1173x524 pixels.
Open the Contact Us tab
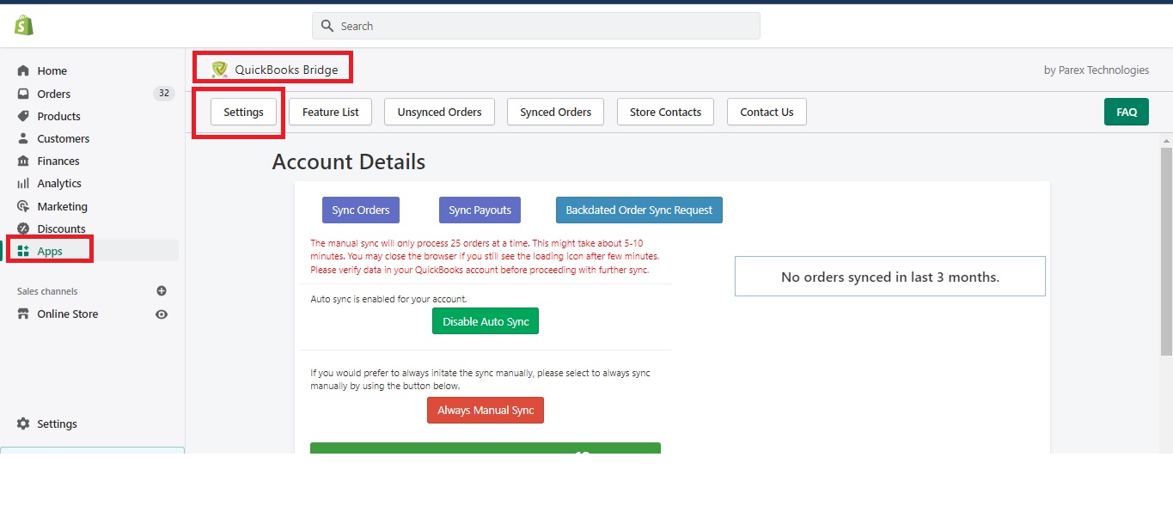pos(767,112)
